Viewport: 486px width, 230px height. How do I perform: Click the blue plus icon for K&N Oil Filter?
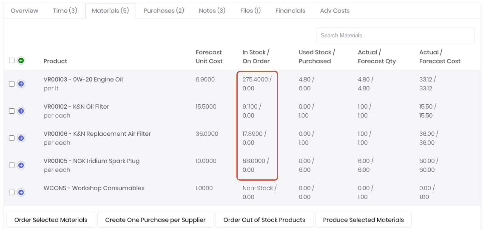21,111
